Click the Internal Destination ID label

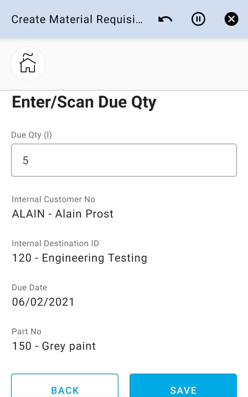click(55, 243)
